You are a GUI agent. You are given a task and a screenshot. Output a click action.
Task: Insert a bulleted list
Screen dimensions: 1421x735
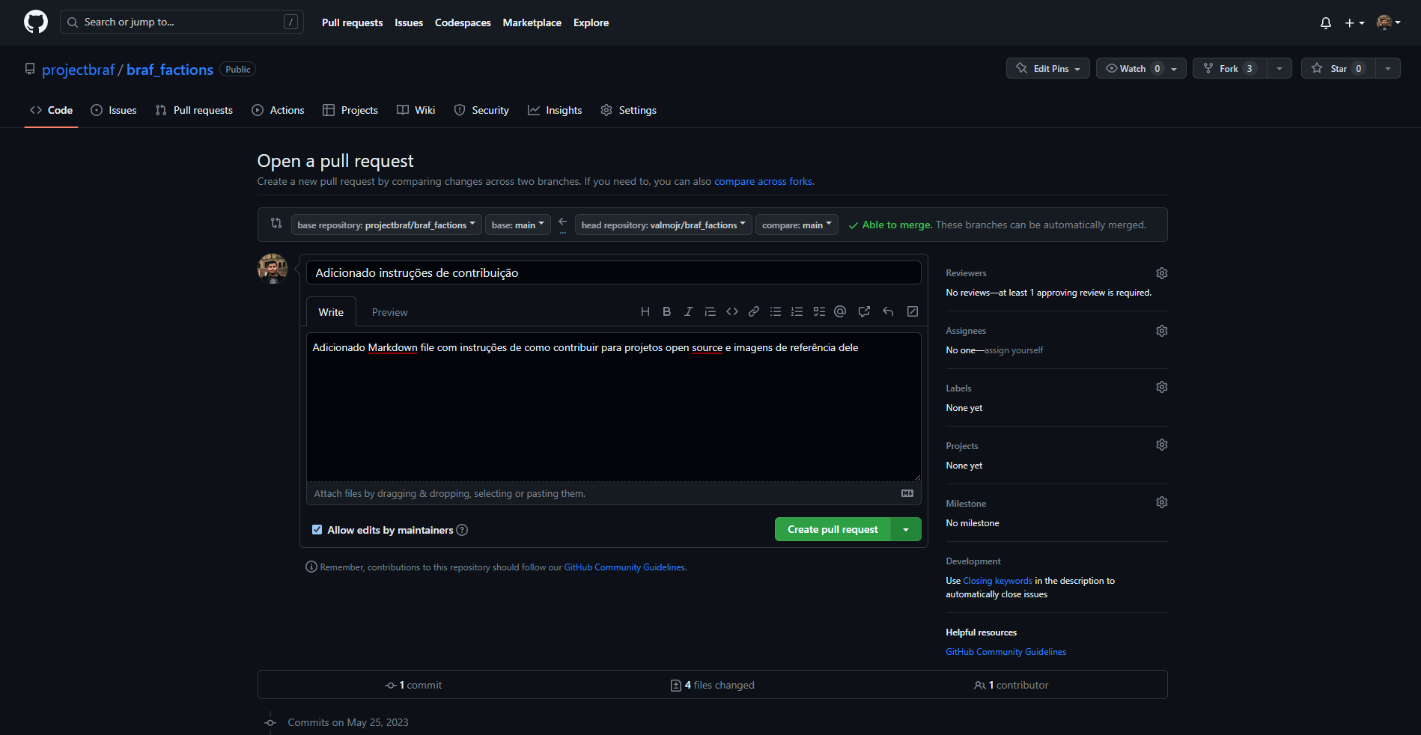tap(776, 312)
